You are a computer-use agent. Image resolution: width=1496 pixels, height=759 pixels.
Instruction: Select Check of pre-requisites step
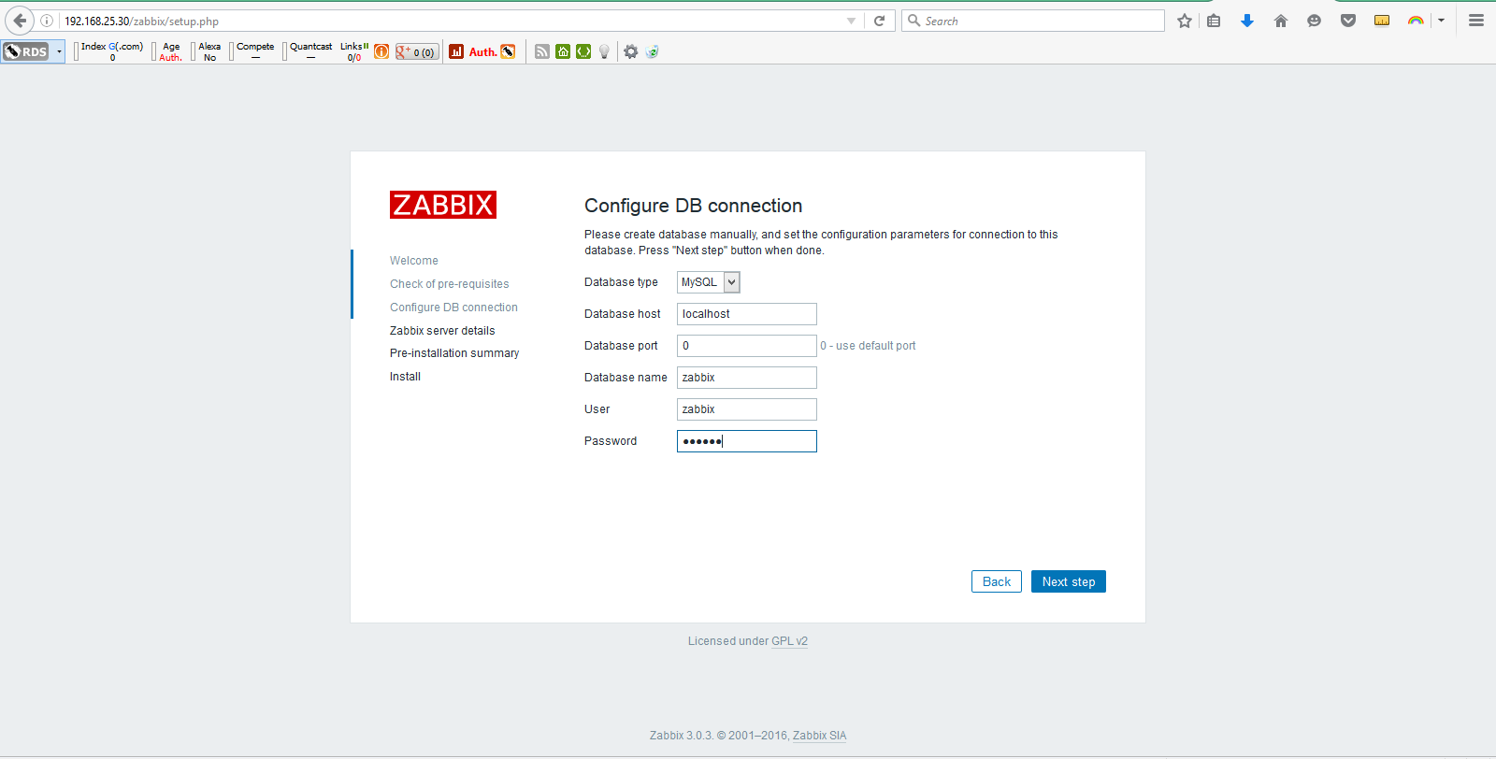coord(450,284)
